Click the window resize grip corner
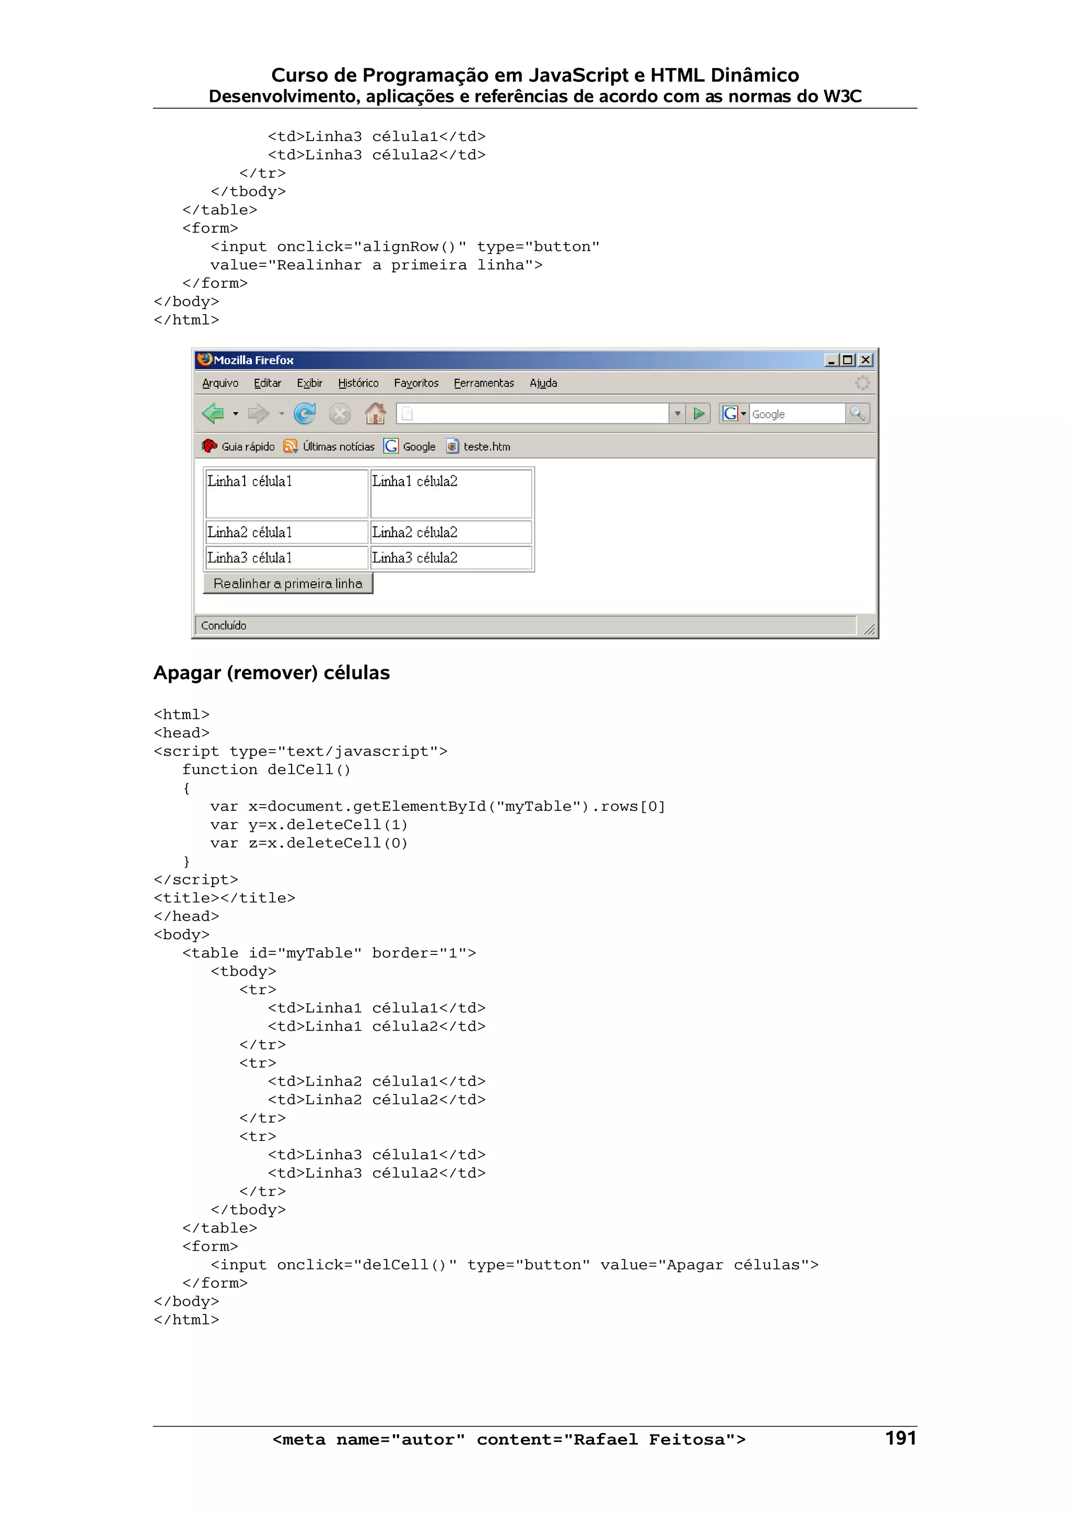1070x1514 pixels. [869, 629]
